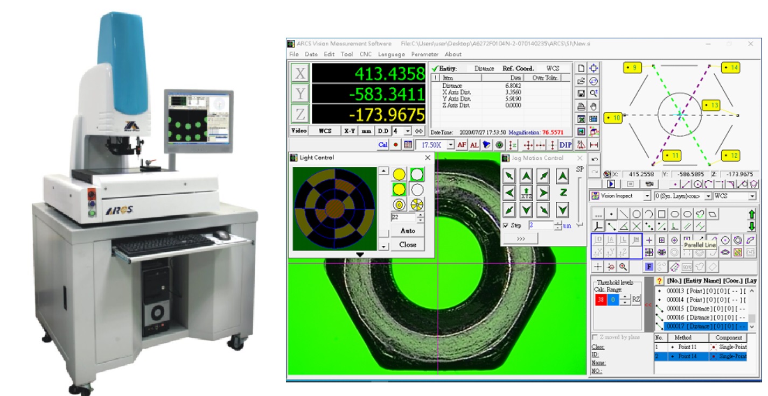Click the Auto button in Light Control

click(408, 231)
